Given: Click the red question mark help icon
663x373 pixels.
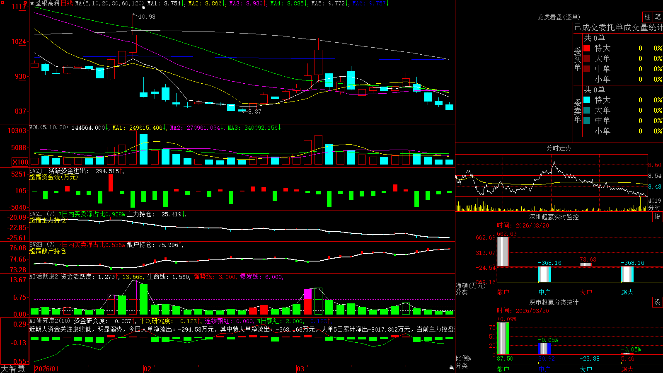Looking at the screenshot, I should [26, 4].
